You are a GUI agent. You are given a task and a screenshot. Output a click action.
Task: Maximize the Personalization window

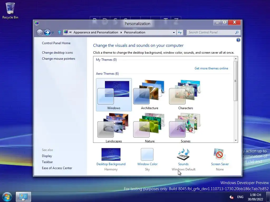(x=225, y=22)
